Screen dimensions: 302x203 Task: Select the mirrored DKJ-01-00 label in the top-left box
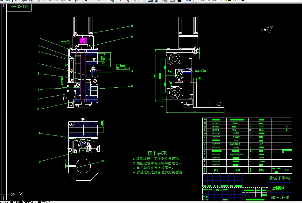click(19, 7)
